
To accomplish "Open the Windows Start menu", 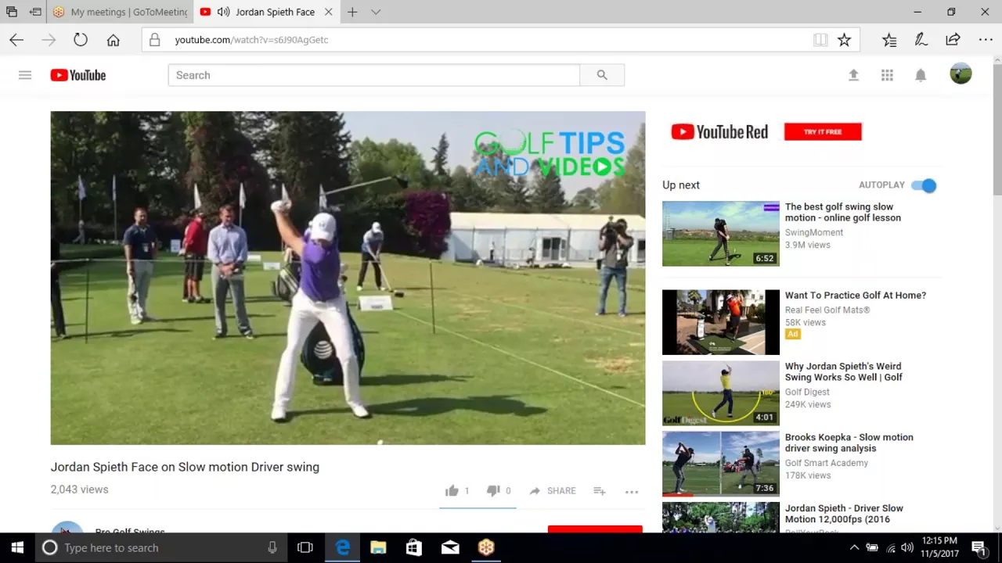I will click(x=17, y=547).
